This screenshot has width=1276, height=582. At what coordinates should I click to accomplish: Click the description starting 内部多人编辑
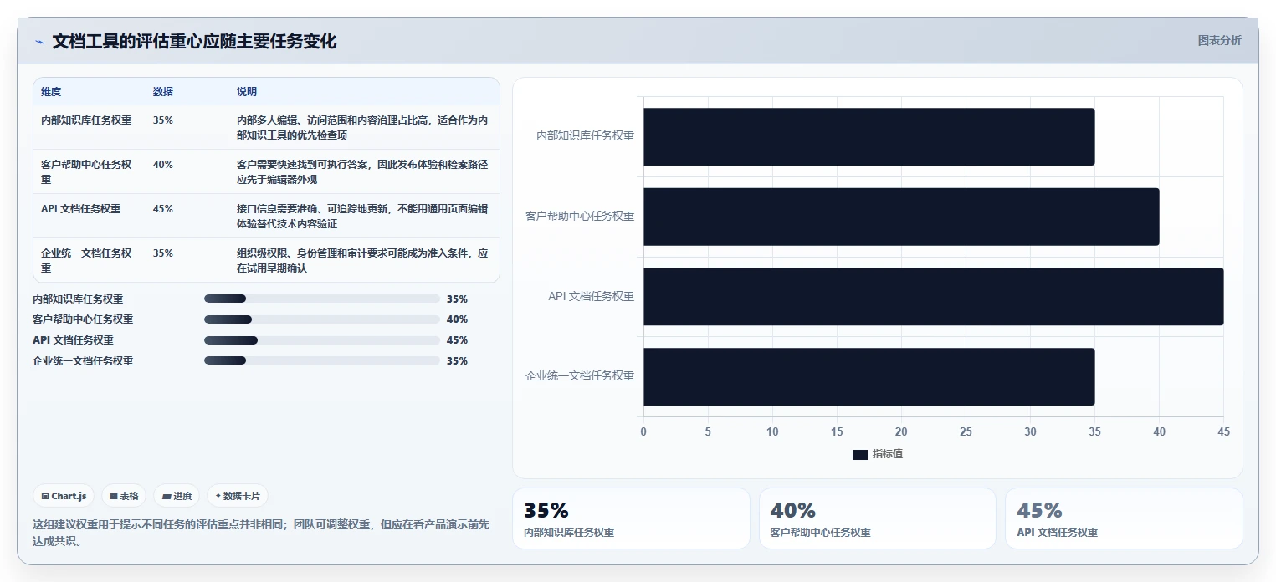[362, 128]
